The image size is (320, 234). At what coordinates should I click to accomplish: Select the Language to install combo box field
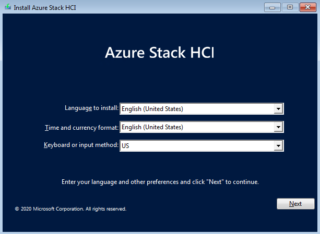coord(197,109)
